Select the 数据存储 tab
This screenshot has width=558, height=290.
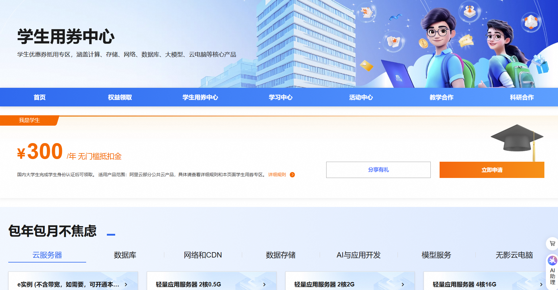(x=281, y=255)
